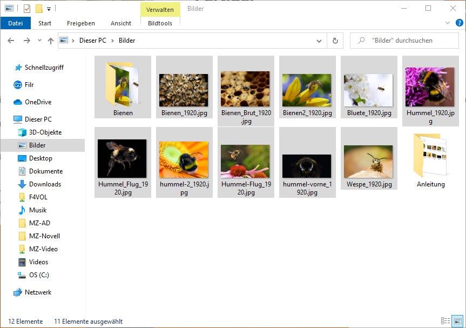Select the Verwalten contextual tab
The height and width of the screenshot is (328, 466).
pos(160,10)
